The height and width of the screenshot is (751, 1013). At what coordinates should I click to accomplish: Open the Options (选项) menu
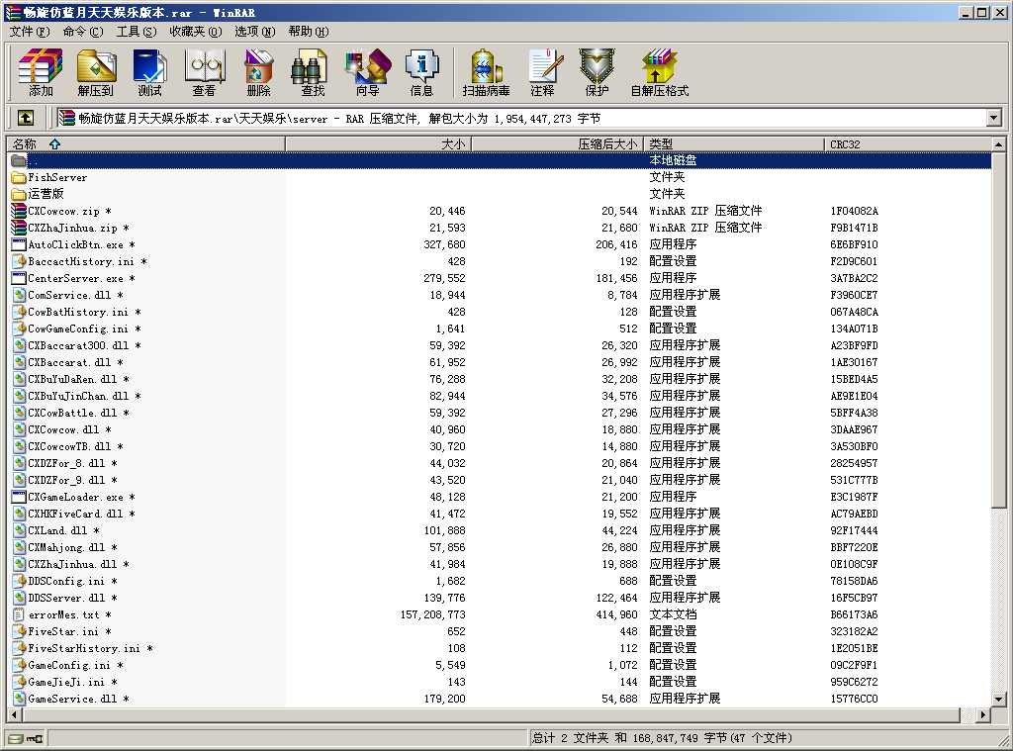pos(254,31)
